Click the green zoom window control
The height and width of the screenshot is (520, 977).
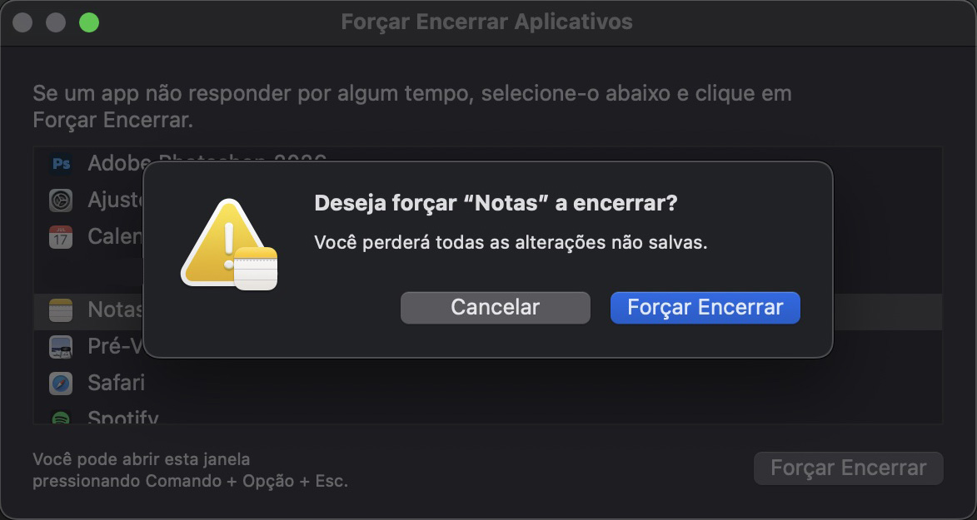coord(88,22)
